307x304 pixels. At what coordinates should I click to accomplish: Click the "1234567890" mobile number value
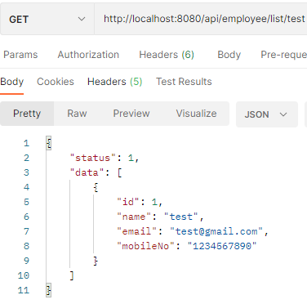[x=222, y=246]
